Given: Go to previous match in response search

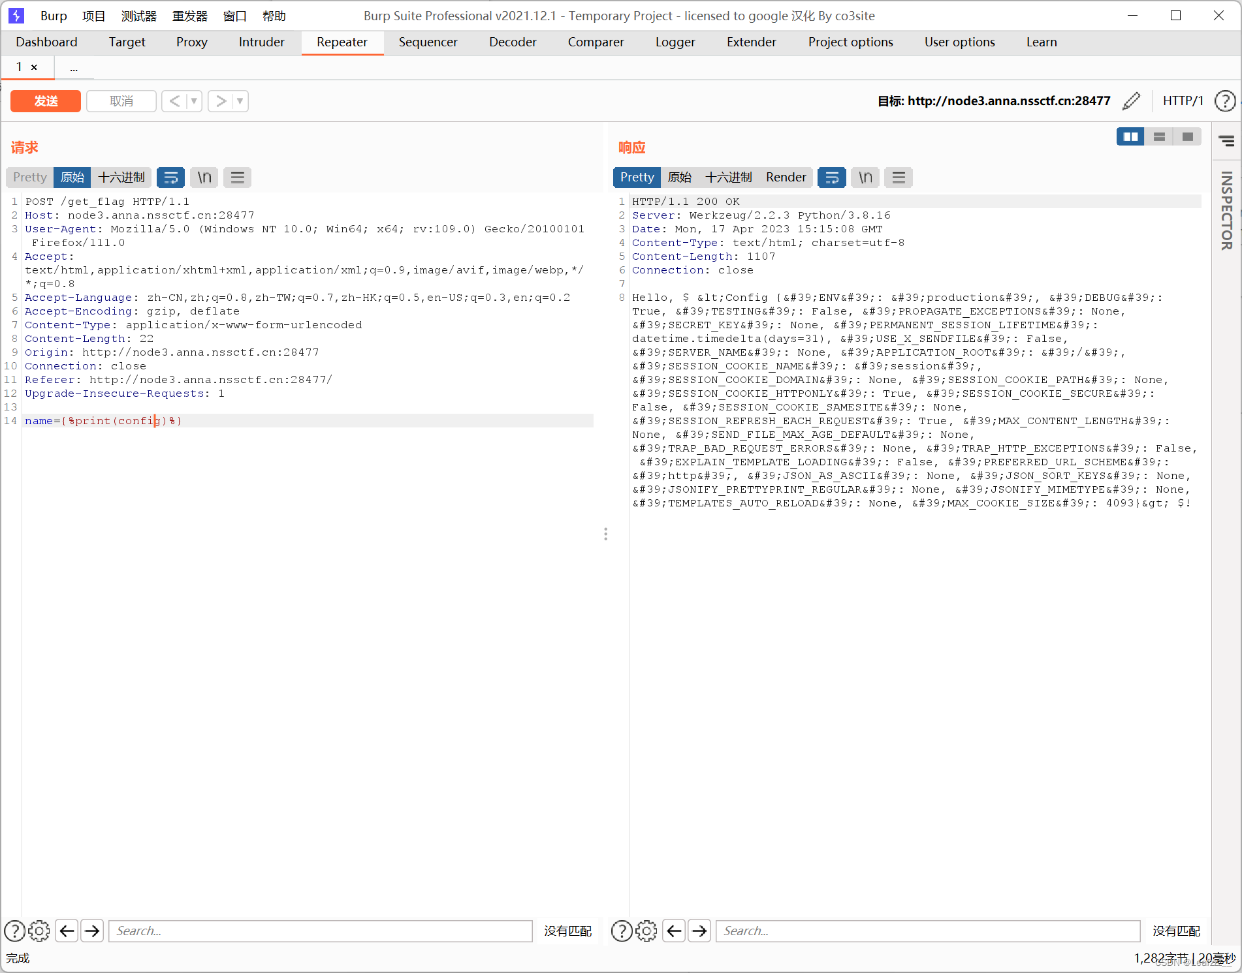Looking at the screenshot, I should (675, 931).
